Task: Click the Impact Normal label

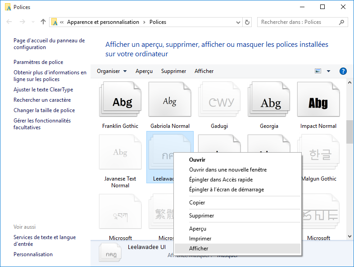Action: tap(318, 126)
